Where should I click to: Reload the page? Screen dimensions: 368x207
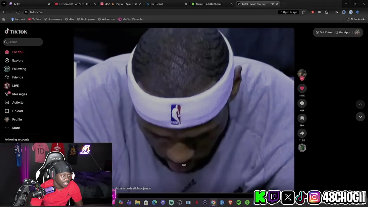(x=18, y=12)
